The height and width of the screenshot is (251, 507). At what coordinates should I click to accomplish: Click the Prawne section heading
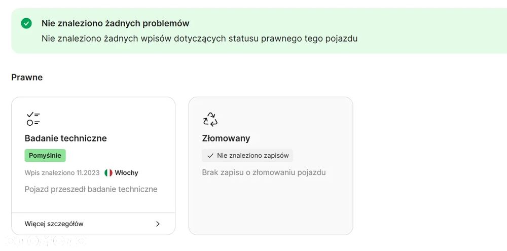tap(27, 78)
